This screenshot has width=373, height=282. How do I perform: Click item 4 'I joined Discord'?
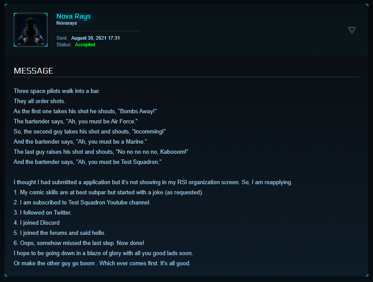point(37,223)
